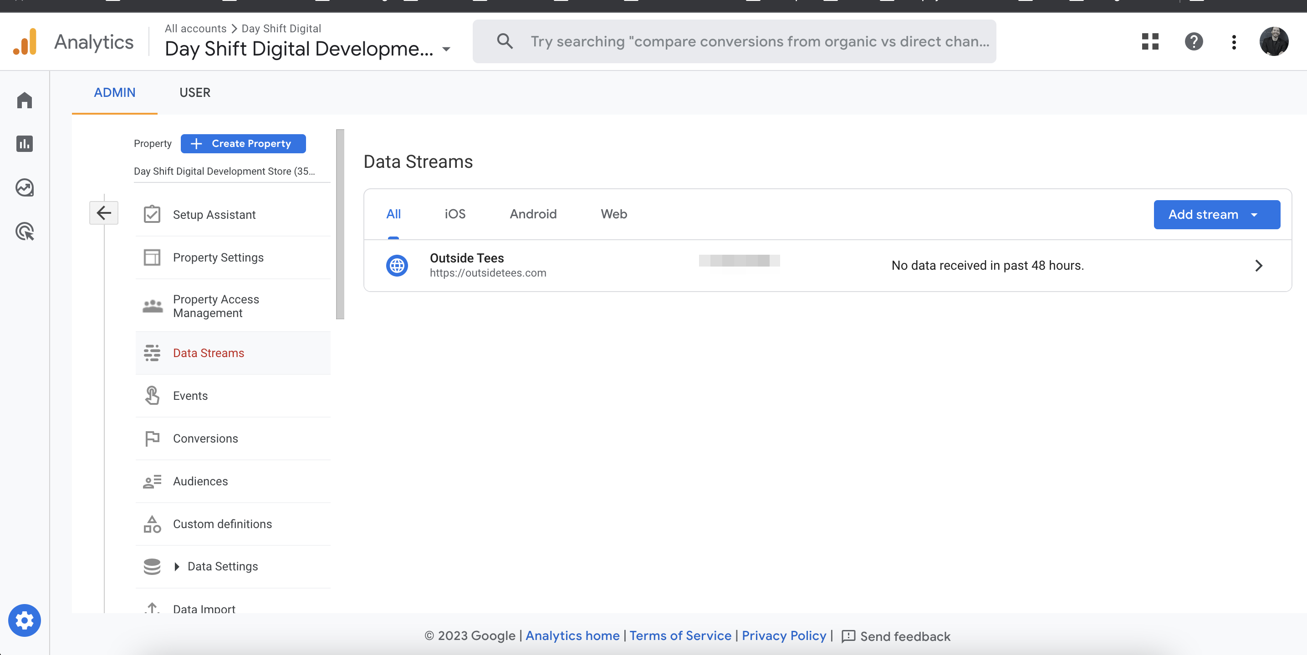Open Audiences menu item
The image size is (1307, 655).
tap(233, 481)
